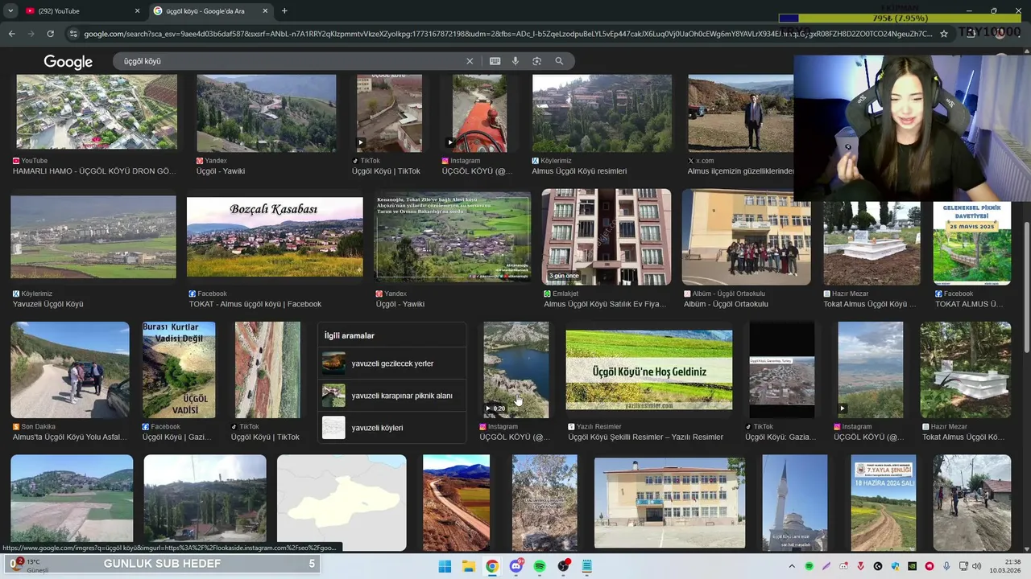Open the map outline image result
This screenshot has height=579, width=1031.
pos(342,503)
